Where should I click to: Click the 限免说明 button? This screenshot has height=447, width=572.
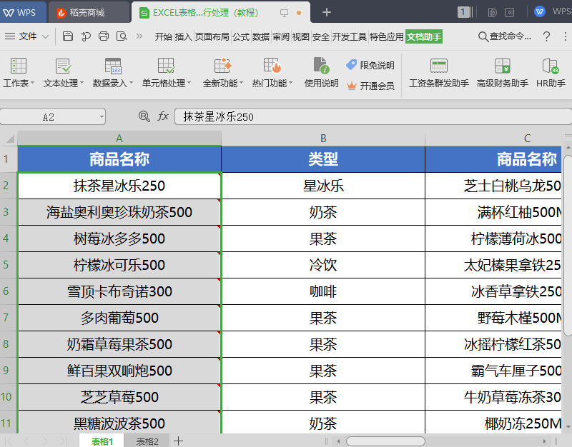(370, 66)
